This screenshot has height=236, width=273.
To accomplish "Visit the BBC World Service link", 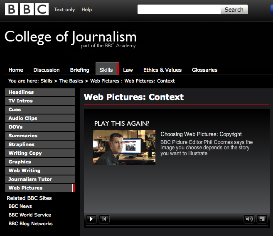I will pyautogui.click(x=30, y=215).
